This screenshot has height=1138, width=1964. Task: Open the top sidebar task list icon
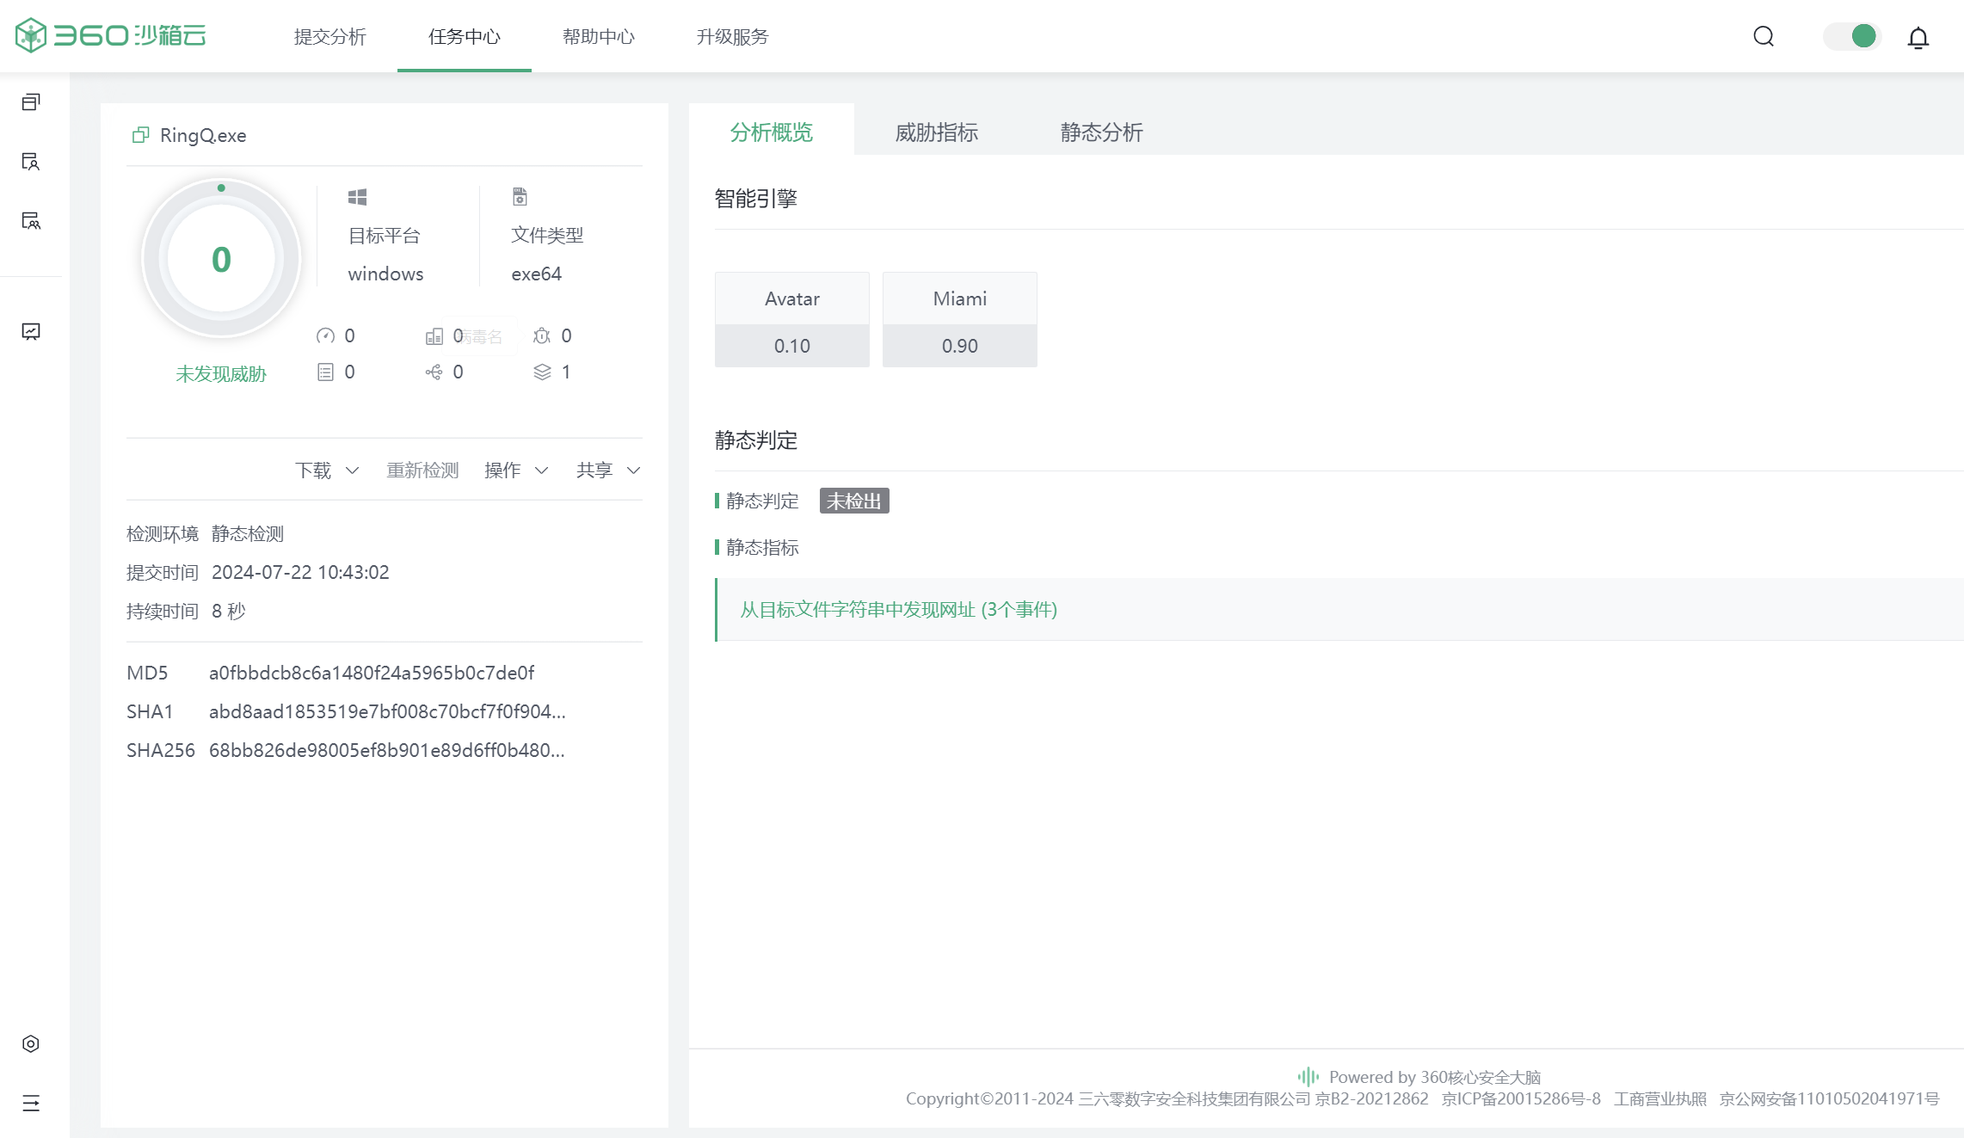pyautogui.click(x=31, y=102)
